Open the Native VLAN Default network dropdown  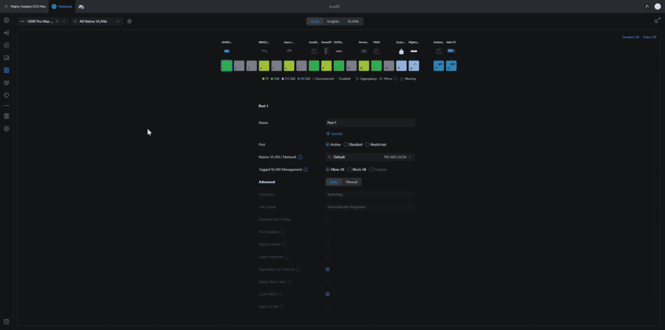370,157
